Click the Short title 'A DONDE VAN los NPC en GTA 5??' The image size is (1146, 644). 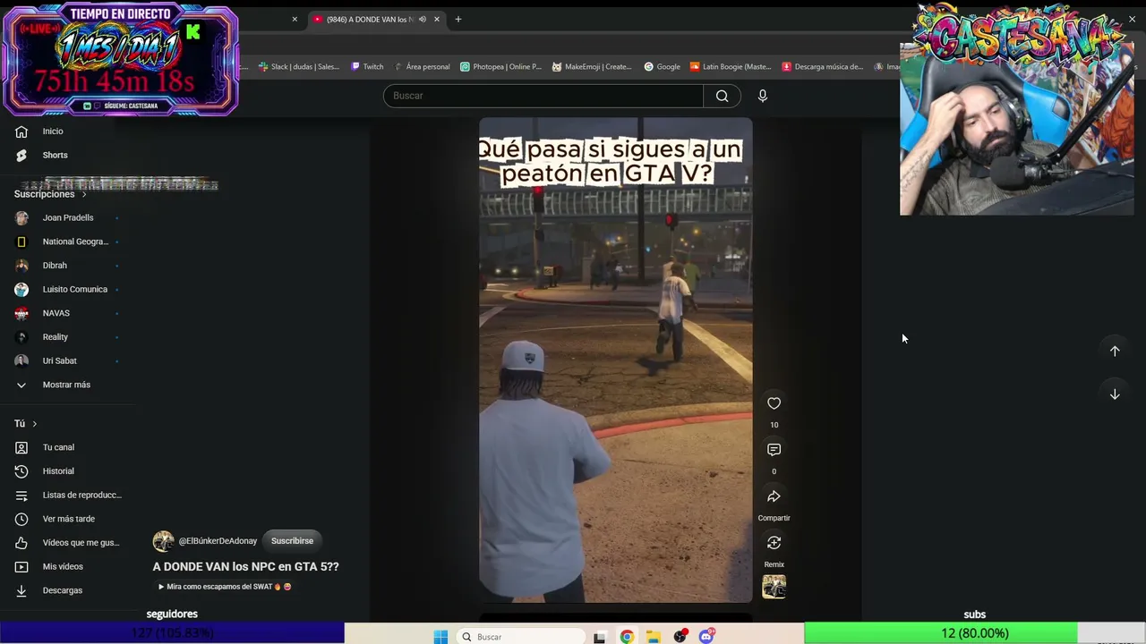tap(245, 566)
